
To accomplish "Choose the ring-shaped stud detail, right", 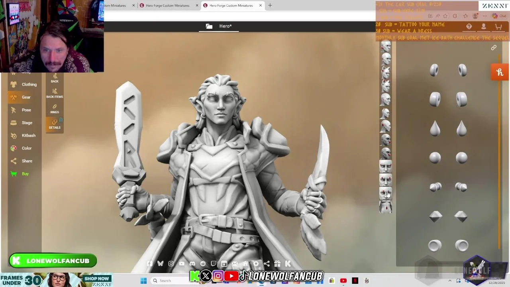I will point(462,71).
